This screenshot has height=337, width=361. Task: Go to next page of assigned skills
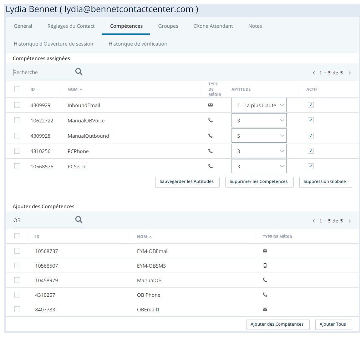coord(350,73)
